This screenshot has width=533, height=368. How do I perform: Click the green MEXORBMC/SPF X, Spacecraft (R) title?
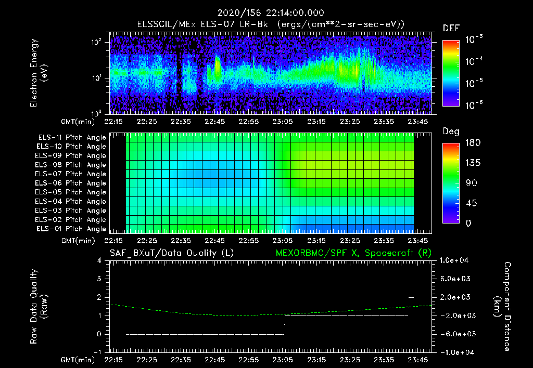353,253
